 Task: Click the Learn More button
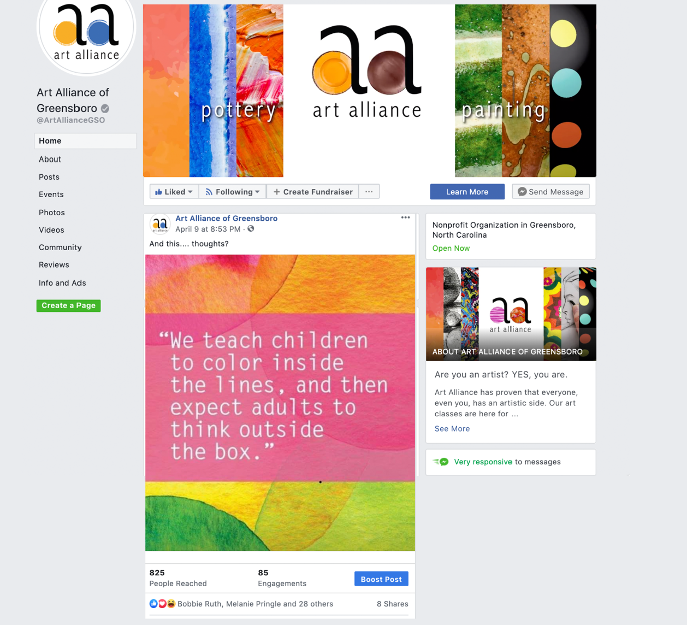pyautogui.click(x=467, y=192)
